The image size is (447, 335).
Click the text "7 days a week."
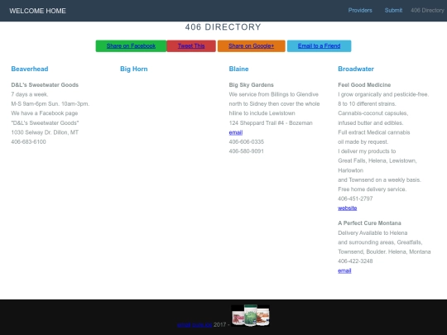click(x=30, y=94)
